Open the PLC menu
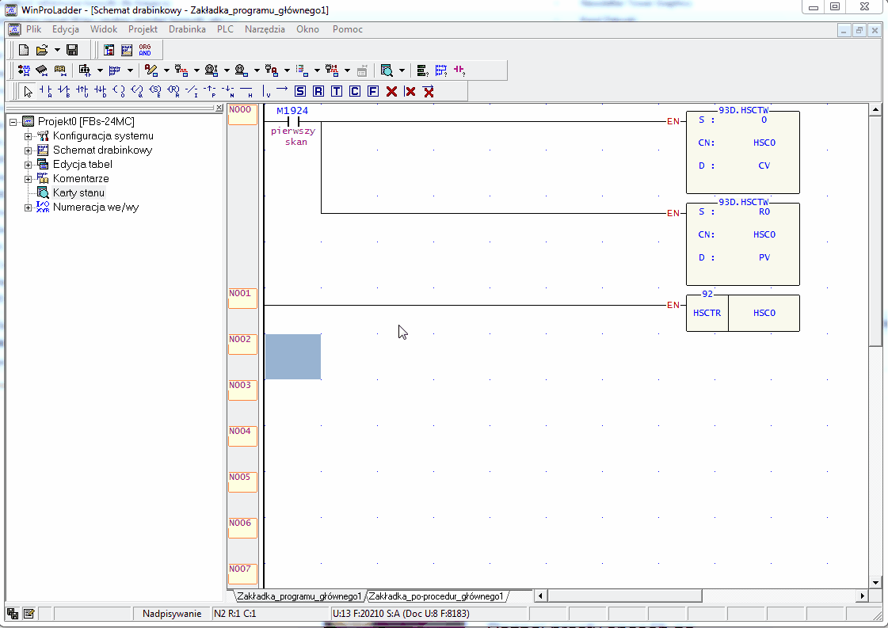Viewport: 888px width, 628px height. (225, 29)
